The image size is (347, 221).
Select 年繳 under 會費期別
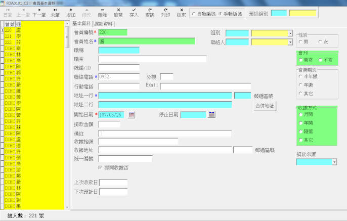pyautogui.click(x=301, y=85)
